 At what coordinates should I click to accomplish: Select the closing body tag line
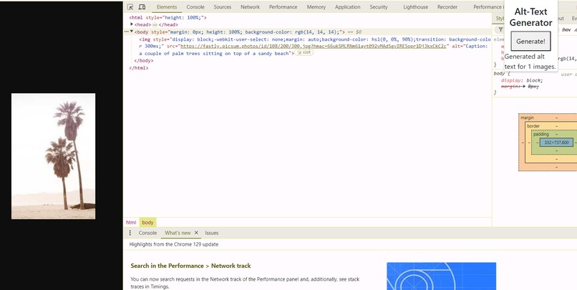tap(144, 60)
